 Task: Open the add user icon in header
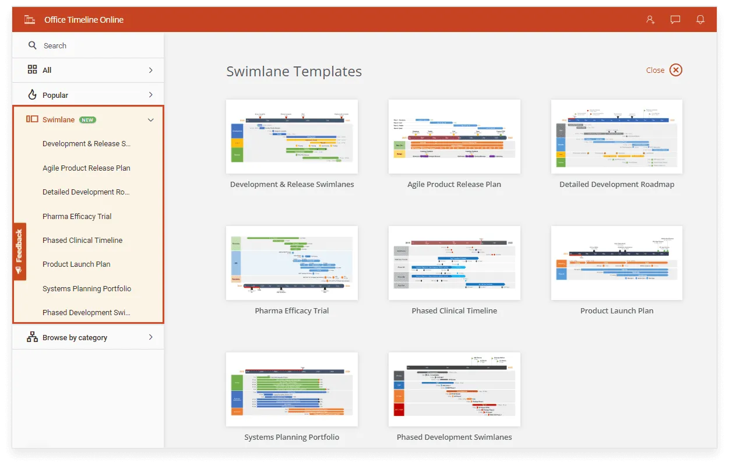650,20
